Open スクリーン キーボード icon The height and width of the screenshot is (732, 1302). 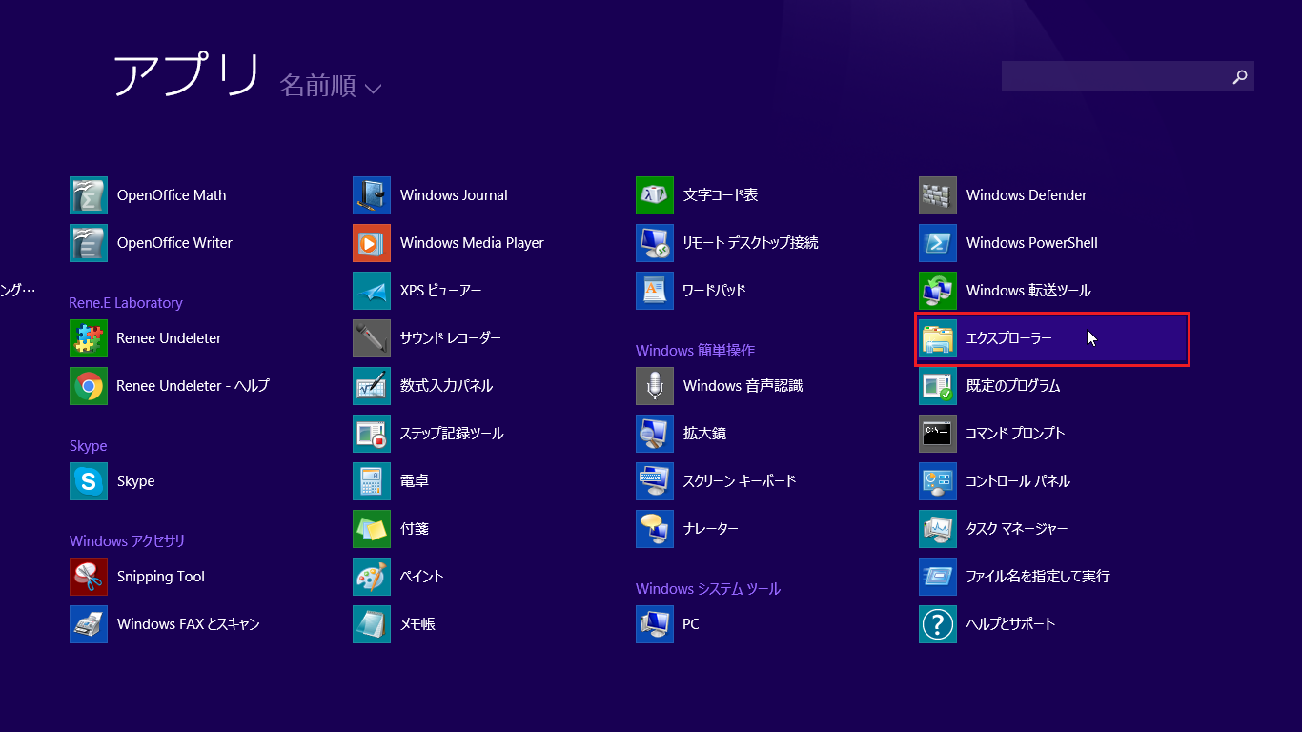[x=655, y=481]
